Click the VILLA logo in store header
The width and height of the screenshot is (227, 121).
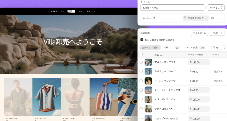[x=71, y=11]
